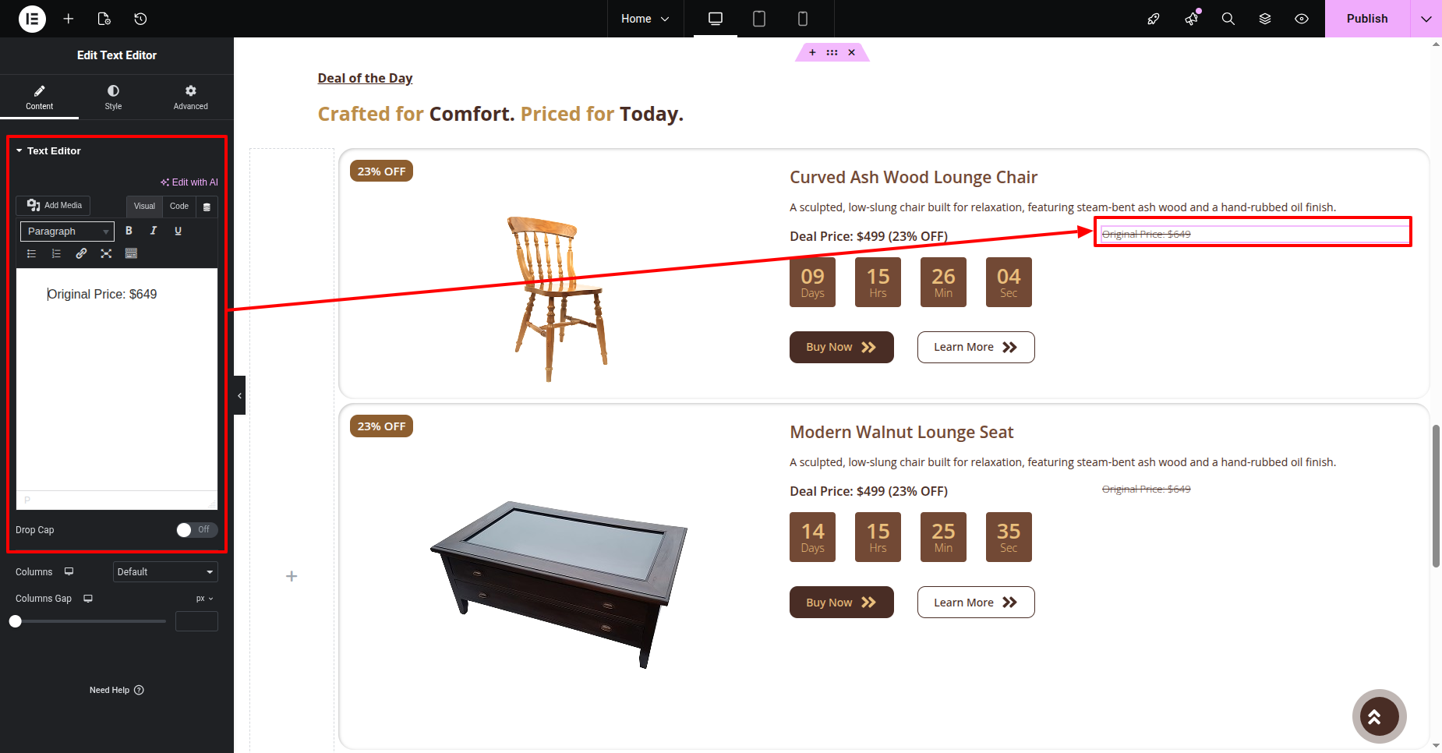Click the Edit with AI link
Image resolution: width=1442 pixels, height=753 pixels.
pyautogui.click(x=189, y=182)
